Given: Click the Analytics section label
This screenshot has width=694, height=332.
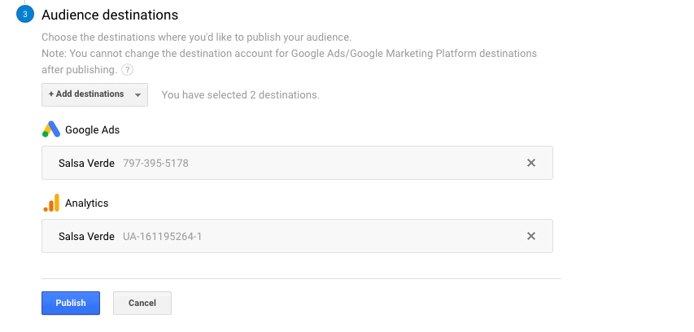Looking at the screenshot, I should click(86, 203).
